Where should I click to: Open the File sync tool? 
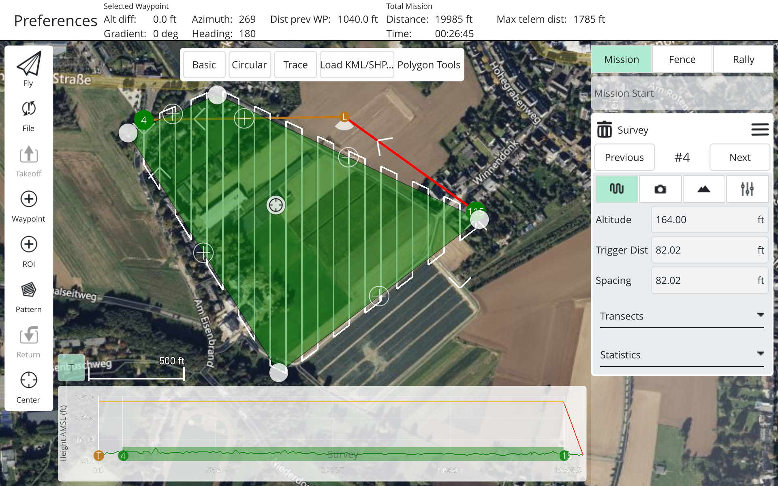coord(28,109)
